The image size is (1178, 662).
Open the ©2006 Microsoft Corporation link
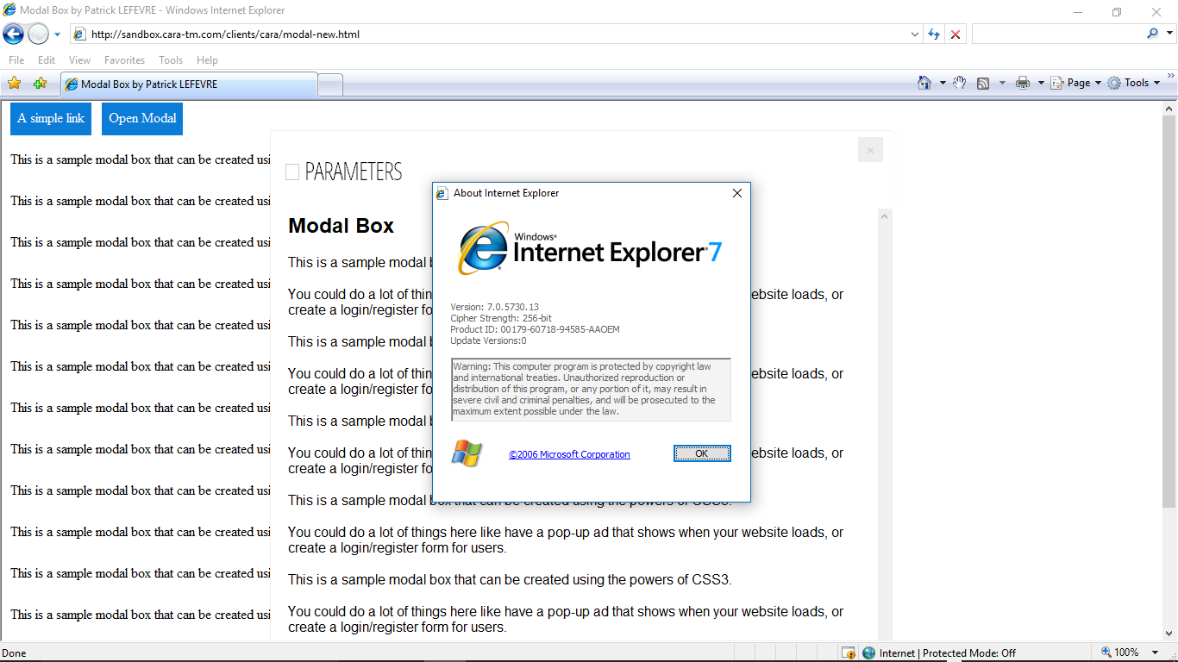coord(569,454)
